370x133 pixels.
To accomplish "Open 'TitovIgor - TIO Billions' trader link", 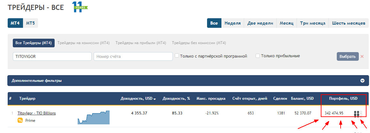I will point(36,113).
